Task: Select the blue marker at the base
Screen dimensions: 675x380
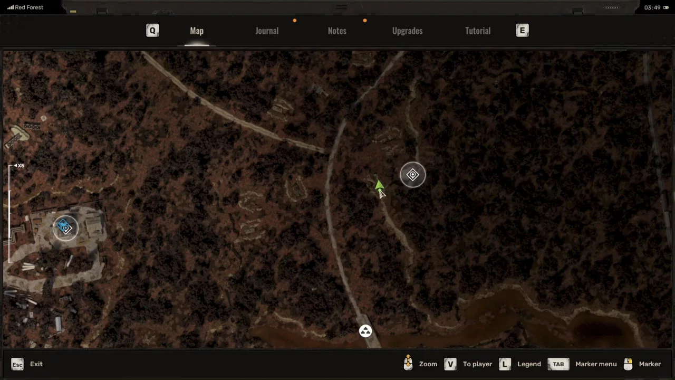Action: pyautogui.click(x=65, y=227)
